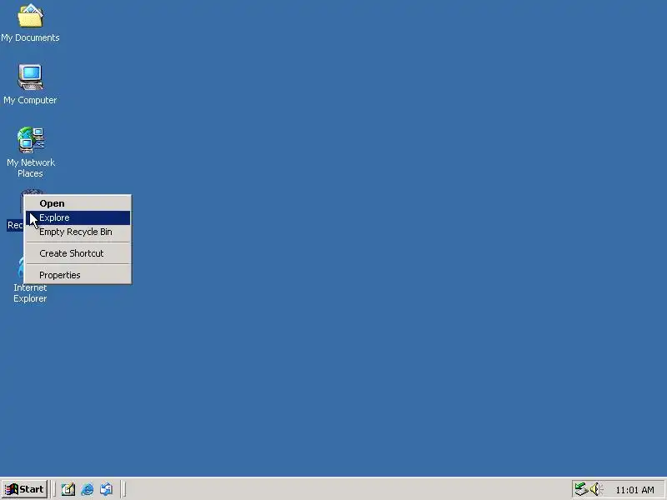Click Create Shortcut in context menu
The height and width of the screenshot is (500, 667).
(78, 253)
